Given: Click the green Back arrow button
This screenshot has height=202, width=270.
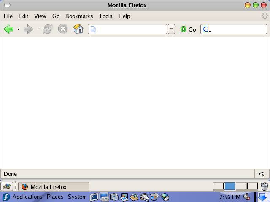Looking at the screenshot, I should [x=8, y=29].
